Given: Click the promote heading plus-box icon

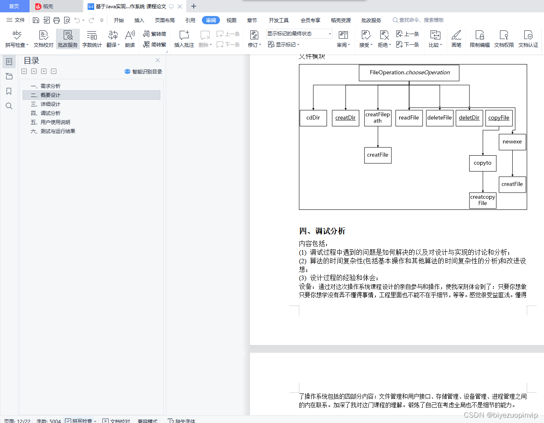Looking at the screenshot, I should point(44,71).
